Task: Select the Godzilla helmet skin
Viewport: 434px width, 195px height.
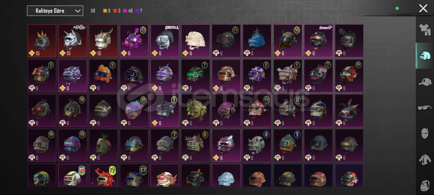Action: (165, 41)
